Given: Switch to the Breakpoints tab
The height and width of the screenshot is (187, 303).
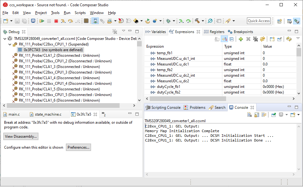Looking at the screenshot, I should [240, 32].
